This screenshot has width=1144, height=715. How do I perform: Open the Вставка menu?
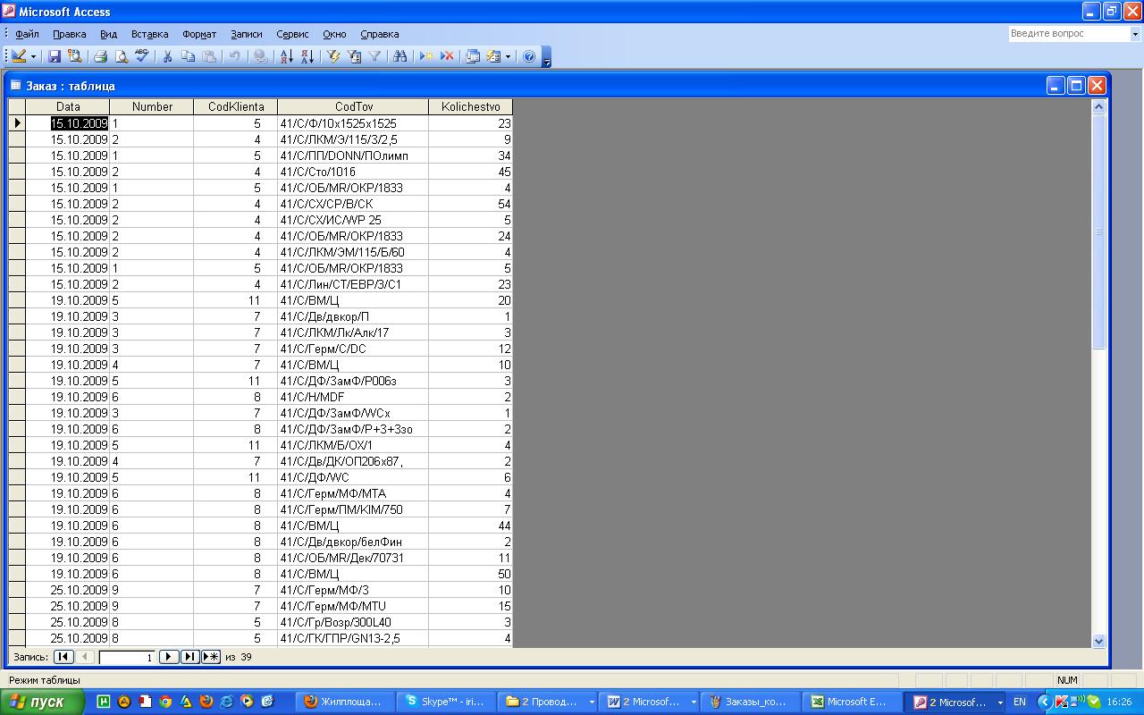(x=149, y=34)
